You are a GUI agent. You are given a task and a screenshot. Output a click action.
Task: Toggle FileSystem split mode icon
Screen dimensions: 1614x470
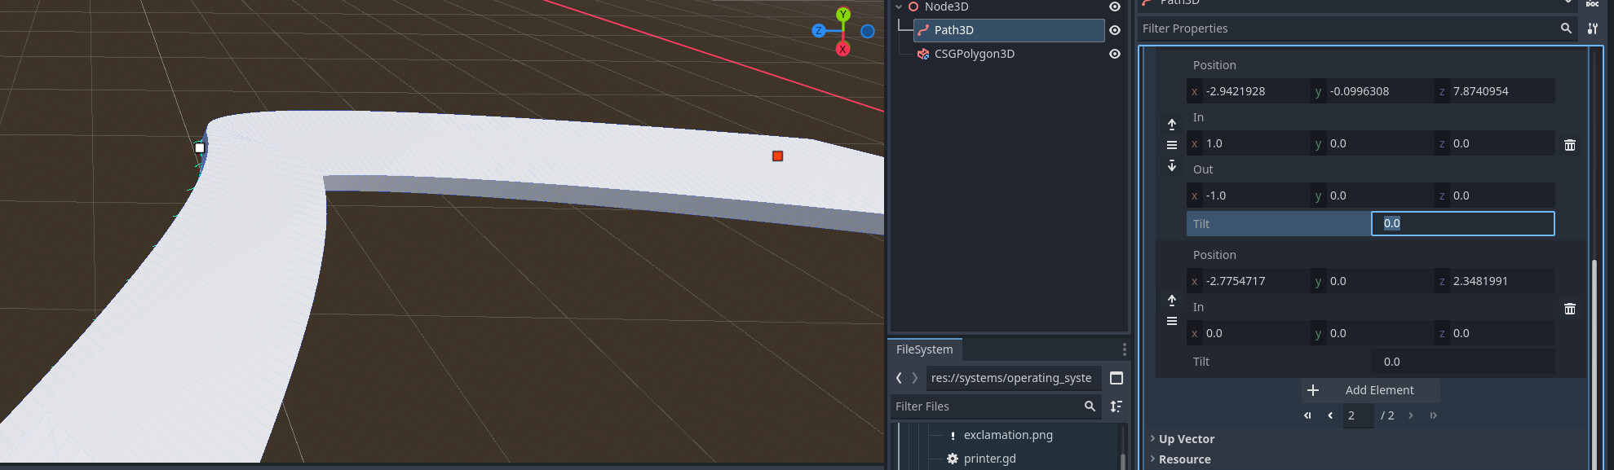coord(1117,378)
